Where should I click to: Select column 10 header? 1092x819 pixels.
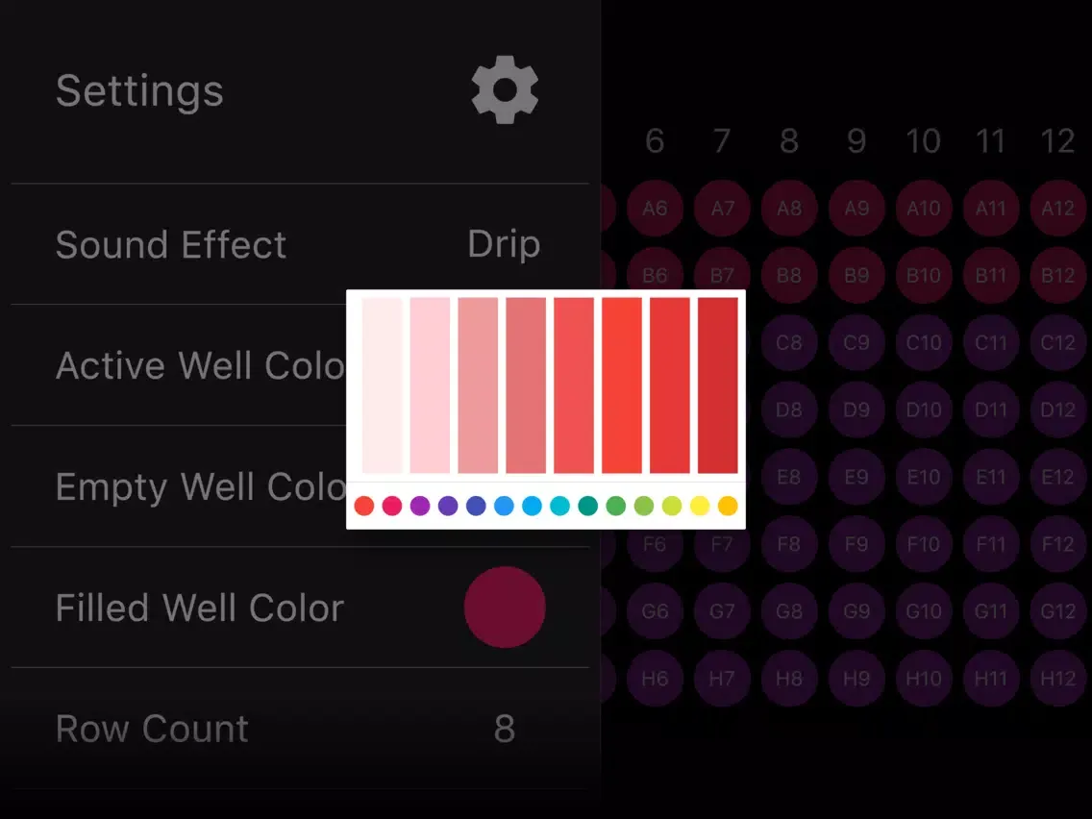point(923,142)
